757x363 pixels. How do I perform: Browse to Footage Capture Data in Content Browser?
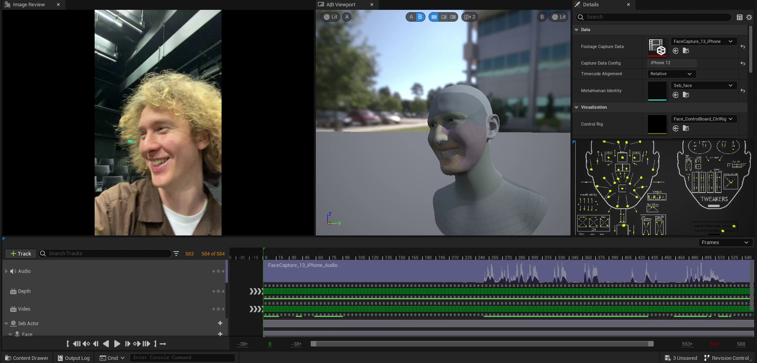click(686, 51)
